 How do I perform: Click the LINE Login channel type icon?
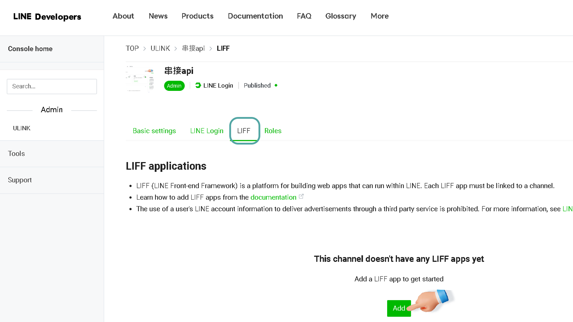pyautogui.click(x=198, y=86)
